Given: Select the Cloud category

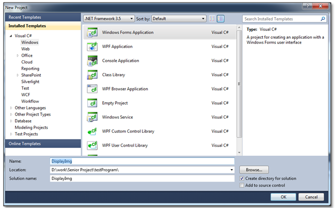Looking at the screenshot, I should [27, 62].
